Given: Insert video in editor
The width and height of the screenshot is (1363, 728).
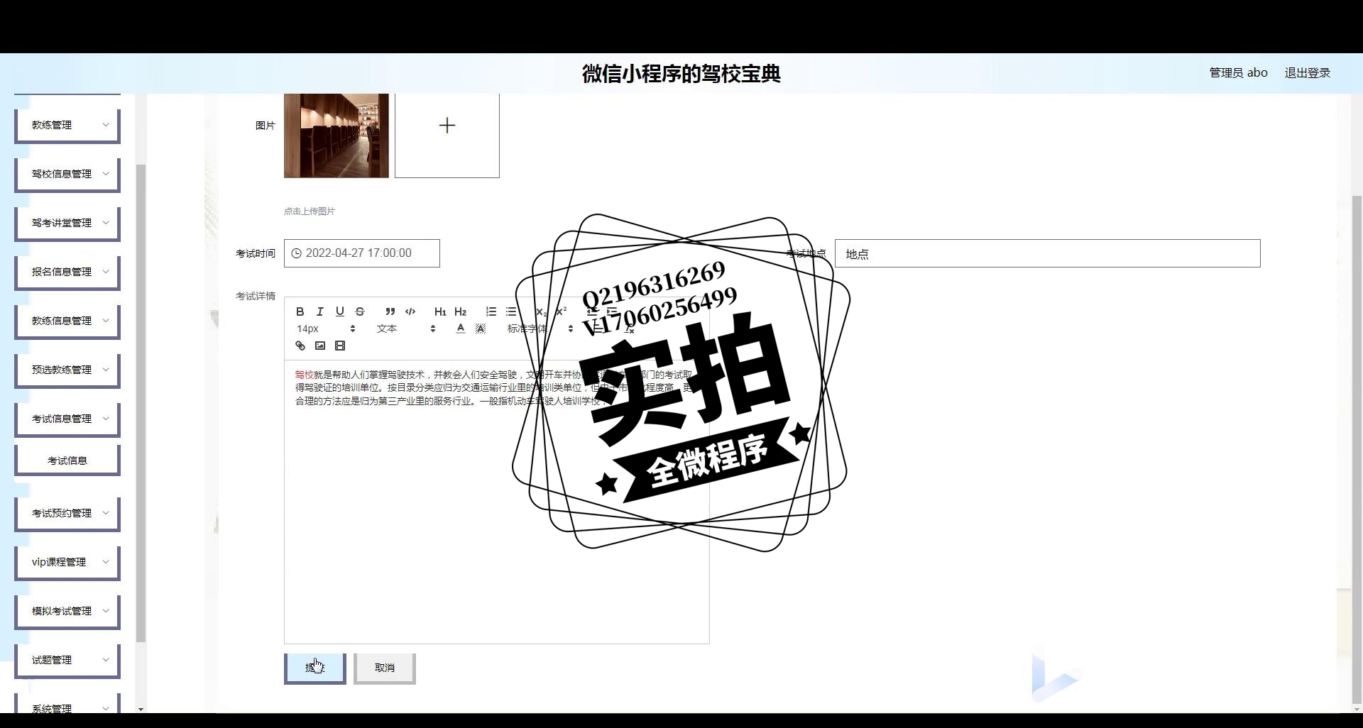Looking at the screenshot, I should (x=340, y=346).
